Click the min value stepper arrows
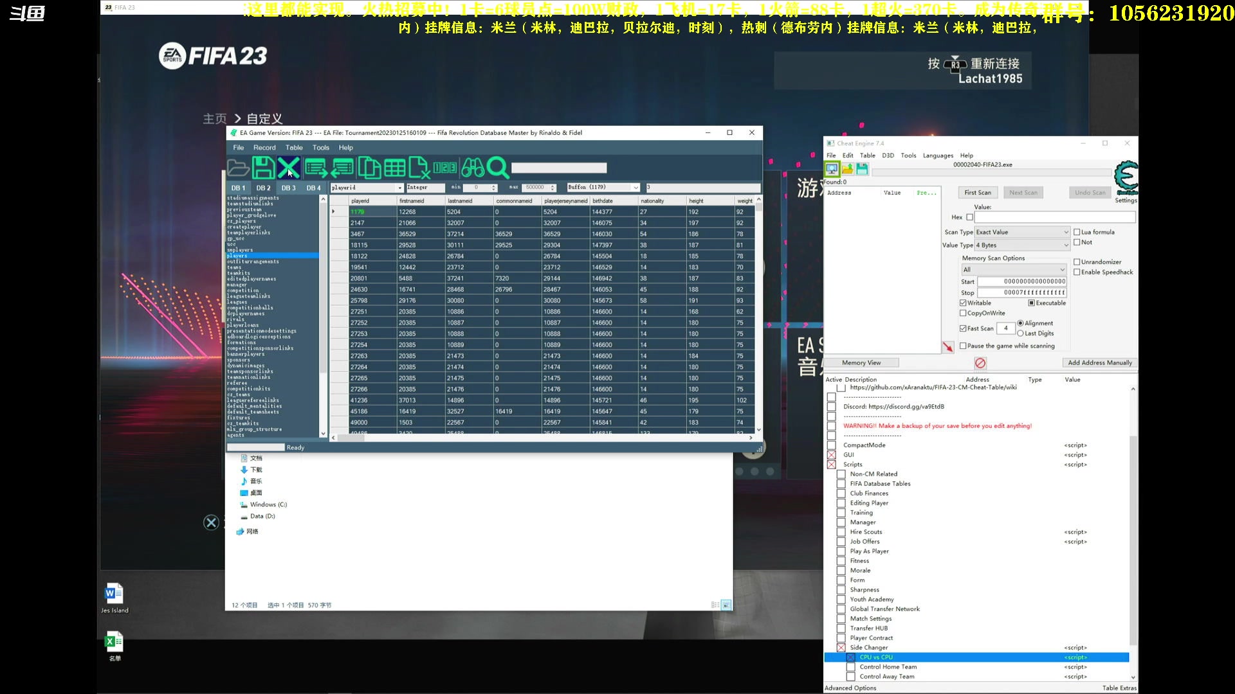 click(x=494, y=188)
